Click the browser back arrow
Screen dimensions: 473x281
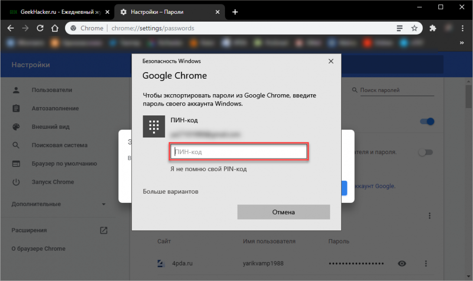pyautogui.click(x=10, y=28)
